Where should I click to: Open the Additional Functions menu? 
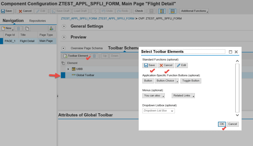click(194, 11)
